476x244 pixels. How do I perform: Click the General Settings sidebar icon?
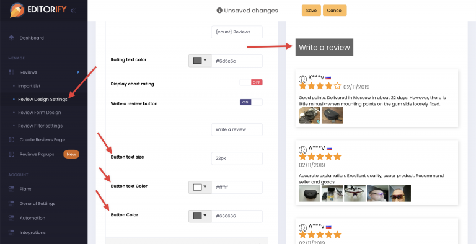pos(11,203)
